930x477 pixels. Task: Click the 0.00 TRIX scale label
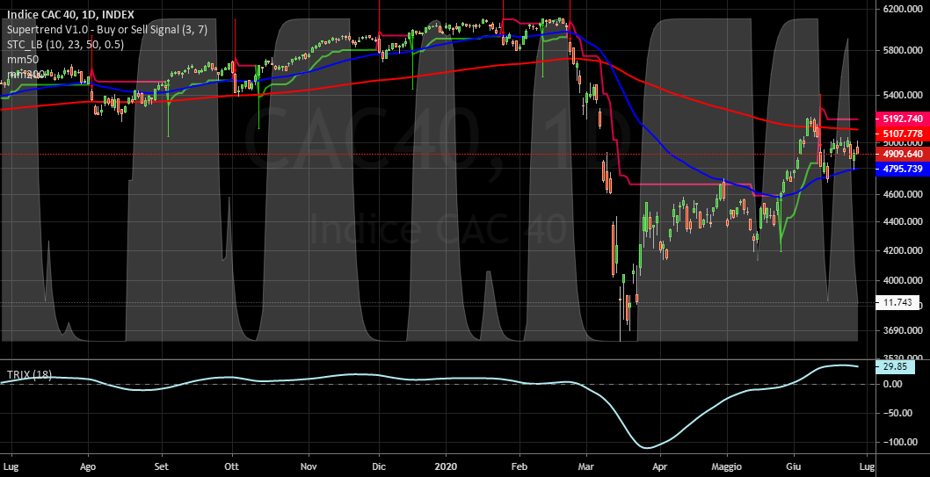(892, 384)
